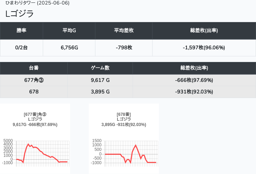The height and width of the screenshot is (174, 256).
Task: Click the red line peak in 678 graph
Action: pyautogui.click(x=136, y=145)
